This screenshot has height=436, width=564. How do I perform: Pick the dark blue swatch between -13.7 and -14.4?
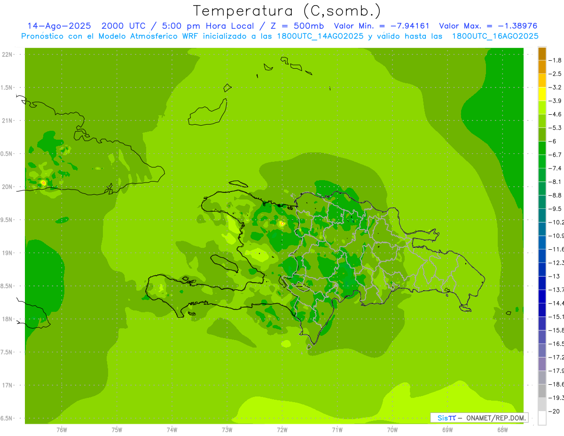[x=542, y=296]
